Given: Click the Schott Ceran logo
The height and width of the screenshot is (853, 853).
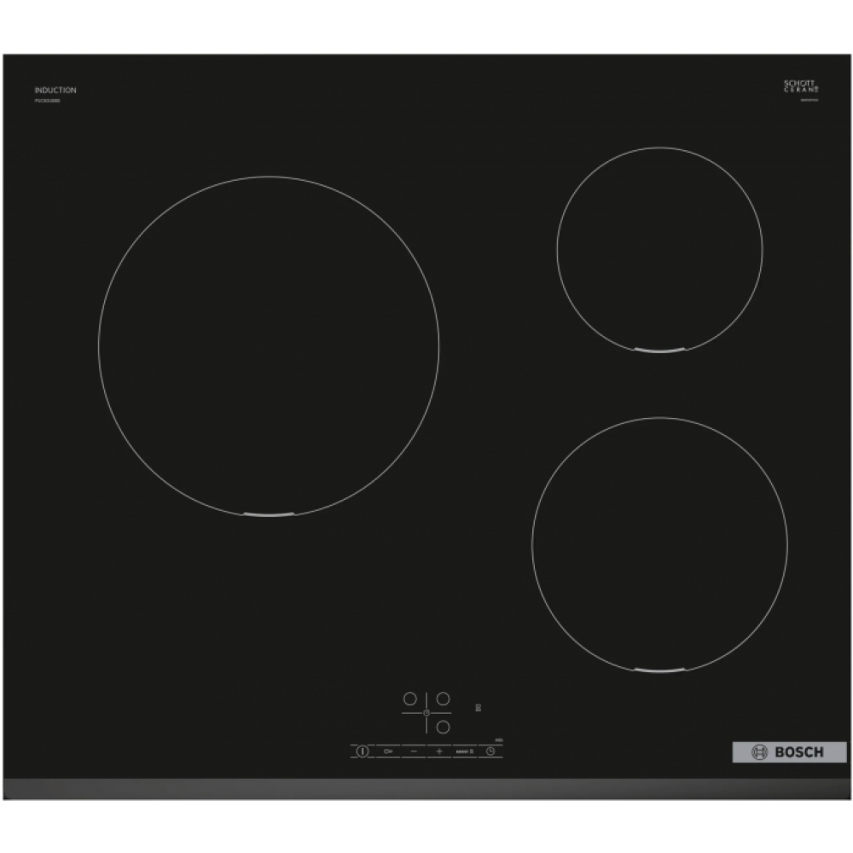Looking at the screenshot, I should click(801, 86).
